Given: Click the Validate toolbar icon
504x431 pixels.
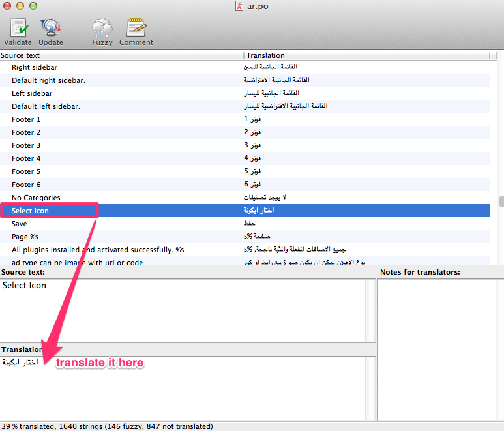Looking at the screenshot, I should (18, 29).
